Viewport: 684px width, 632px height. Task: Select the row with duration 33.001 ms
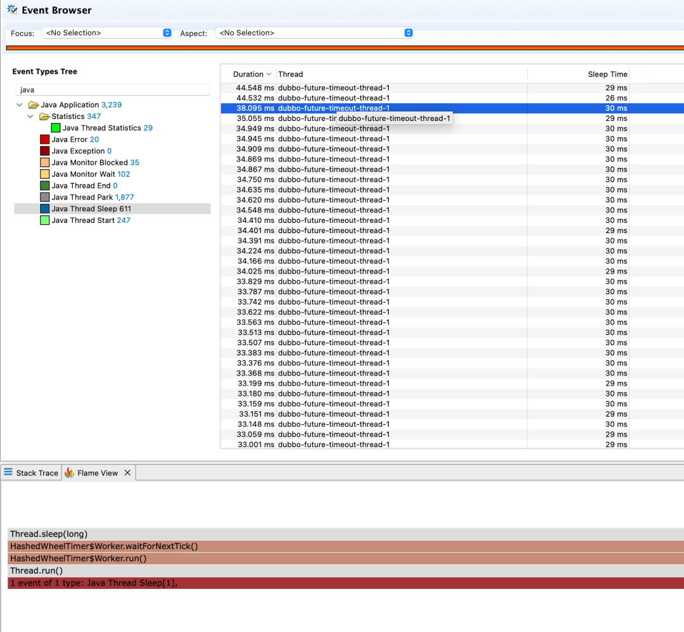coord(452,445)
